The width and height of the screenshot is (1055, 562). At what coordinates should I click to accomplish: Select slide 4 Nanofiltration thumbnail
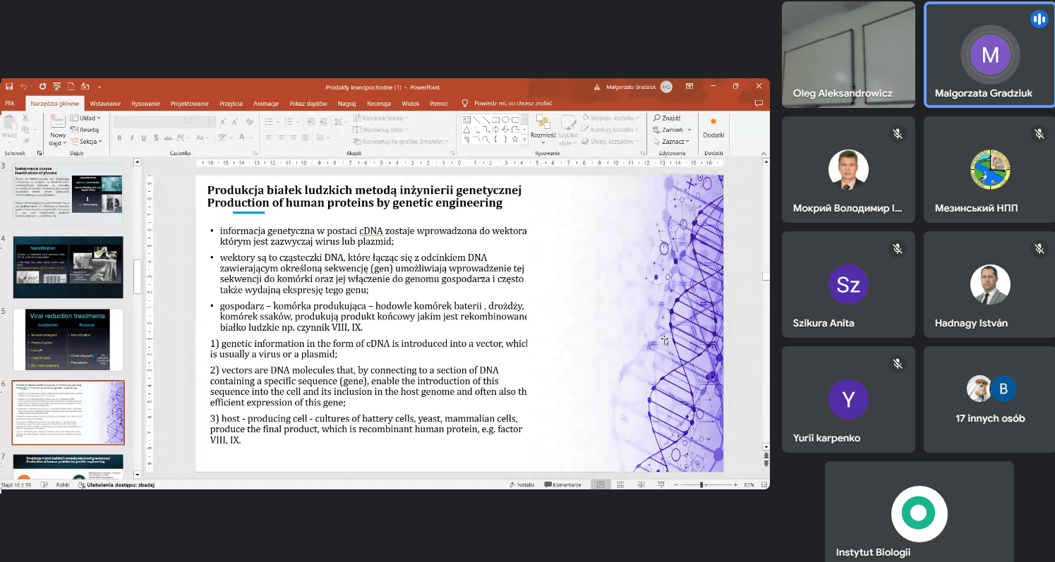(68, 267)
